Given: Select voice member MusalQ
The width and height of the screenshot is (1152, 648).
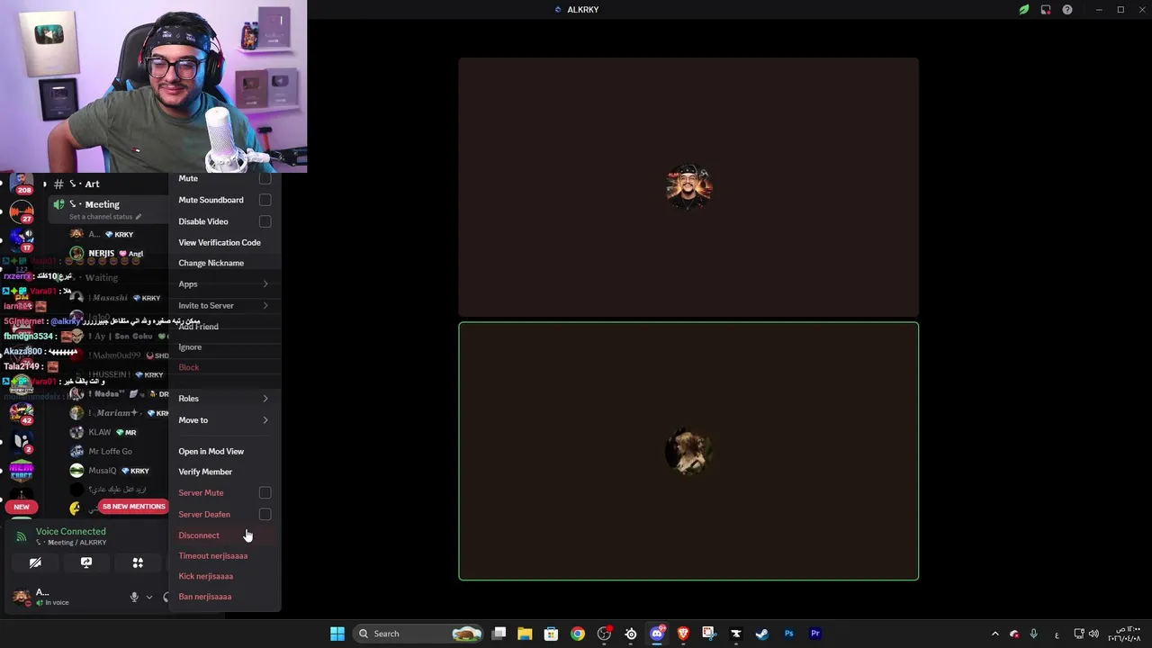Looking at the screenshot, I should [118, 470].
